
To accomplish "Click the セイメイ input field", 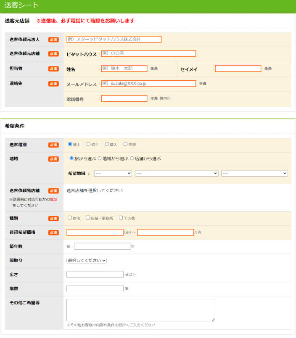I will [x=238, y=69].
